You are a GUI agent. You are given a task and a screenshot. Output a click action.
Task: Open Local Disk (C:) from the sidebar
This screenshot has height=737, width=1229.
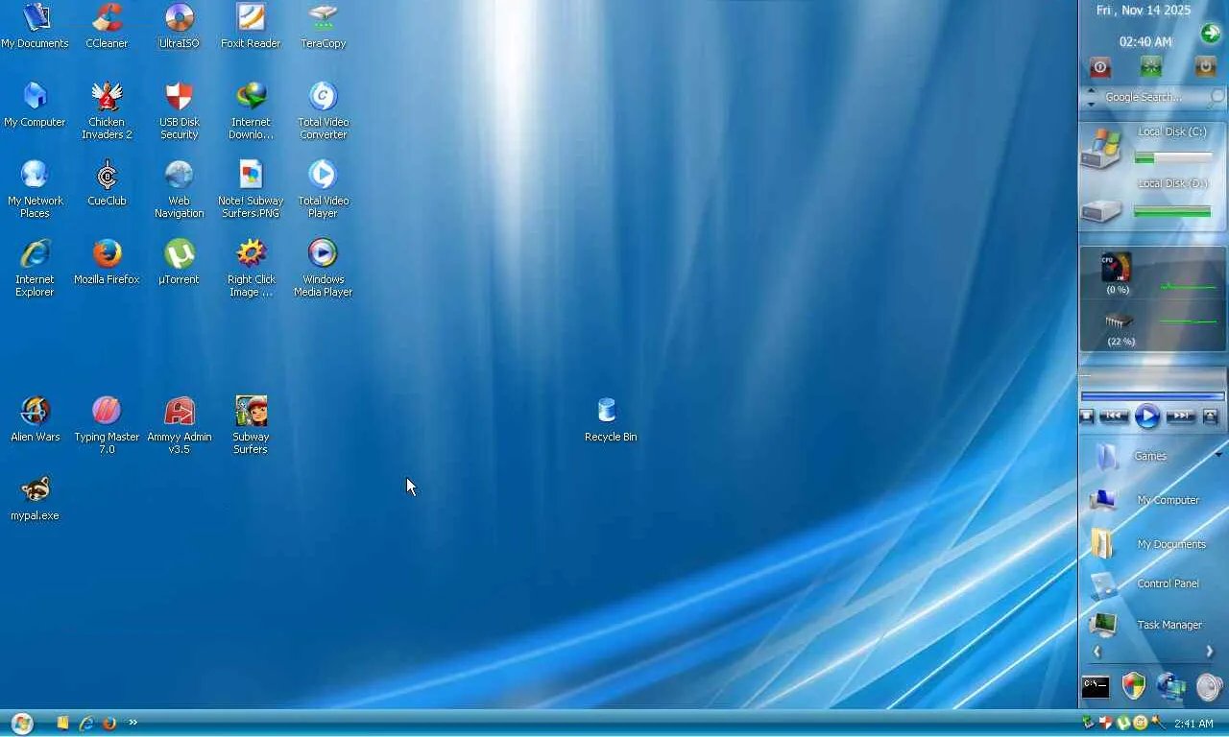pyautogui.click(x=1100, y=149)
